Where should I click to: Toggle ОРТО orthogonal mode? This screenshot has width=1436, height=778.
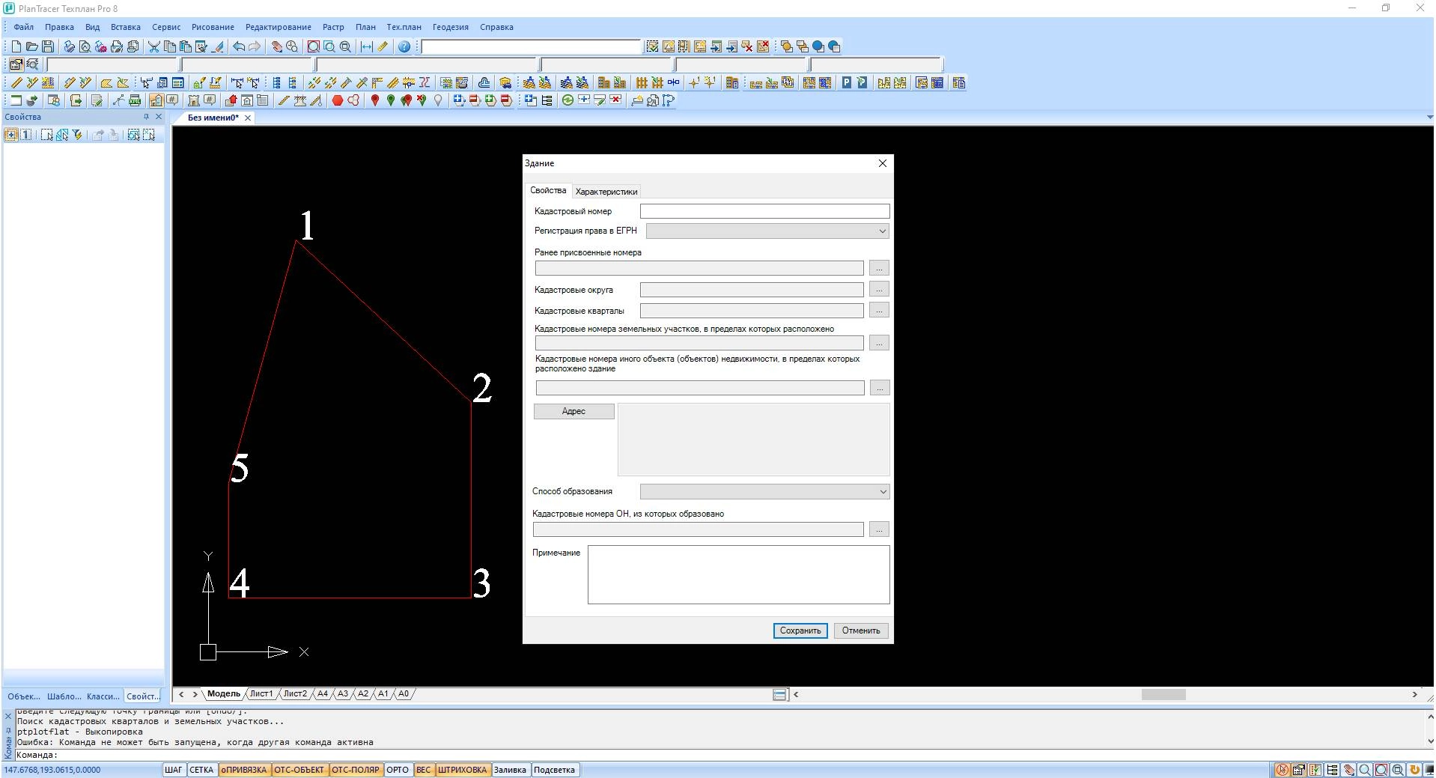coord(398,770)
